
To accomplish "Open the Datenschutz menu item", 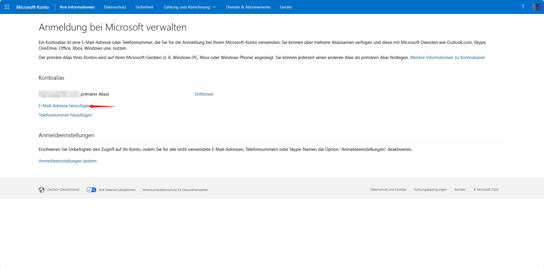I will 115,7.
